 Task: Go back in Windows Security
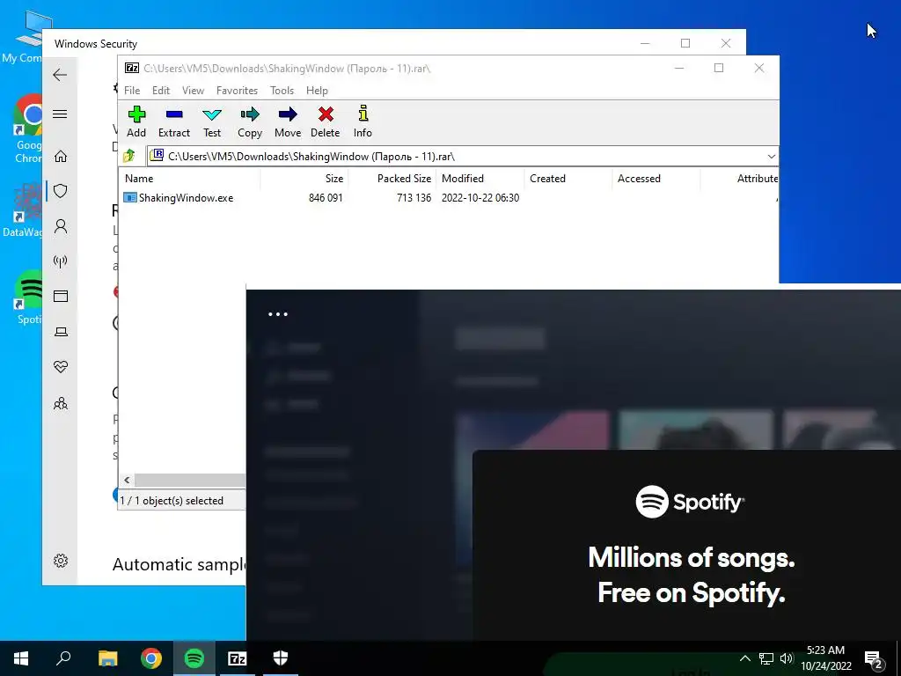click(60, 75)
